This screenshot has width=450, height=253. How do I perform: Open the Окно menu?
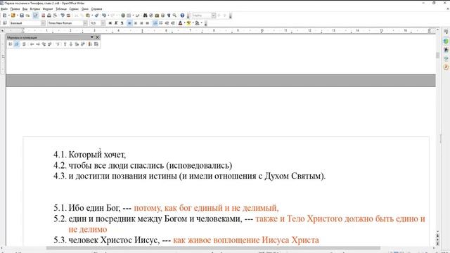(x=85, y=9)
